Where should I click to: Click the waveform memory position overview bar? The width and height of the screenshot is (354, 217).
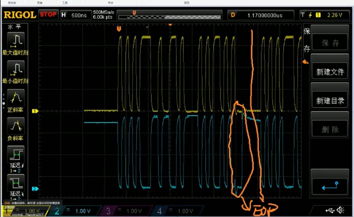170,15
